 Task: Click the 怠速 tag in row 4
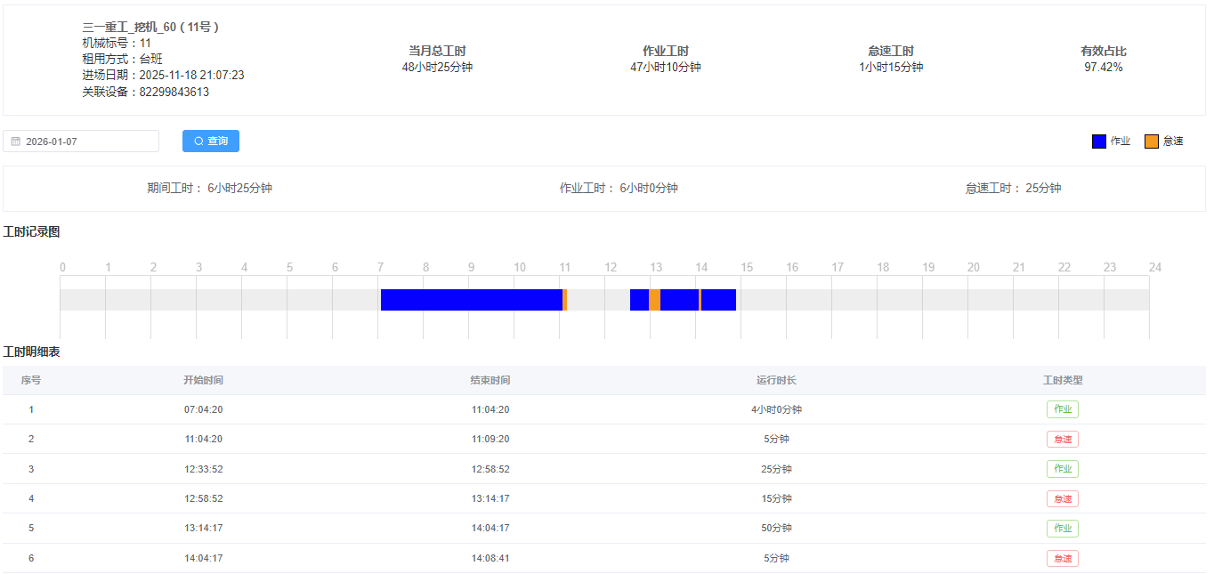1062,499
